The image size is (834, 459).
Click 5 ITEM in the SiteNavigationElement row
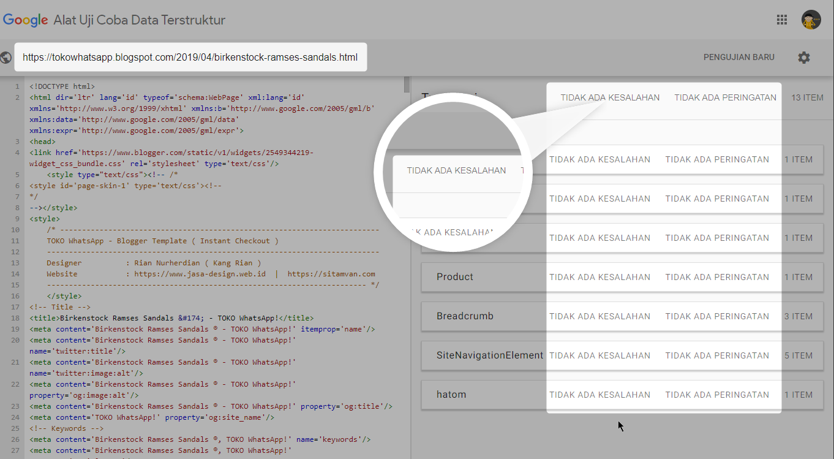coord(798,355)
